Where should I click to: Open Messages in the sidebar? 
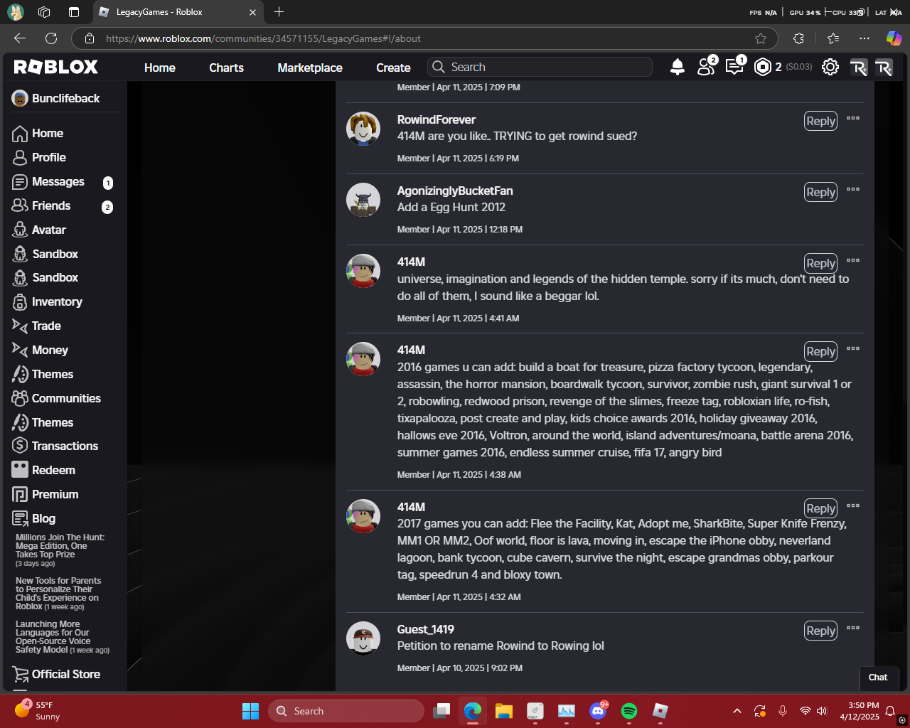pyautogui.click(x=63, y=182)
